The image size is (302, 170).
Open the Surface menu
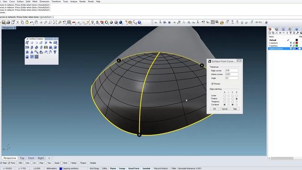(20, 1)
